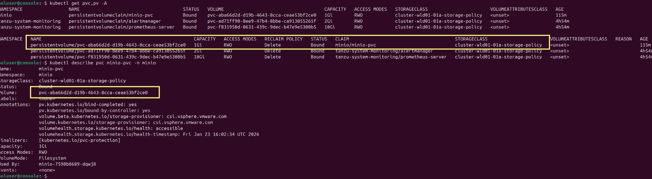The height and width of the screenshot is (179, 652).
Task: Click the highlighted Volume value pvc-aba66d2d
Action: (93, 93)
